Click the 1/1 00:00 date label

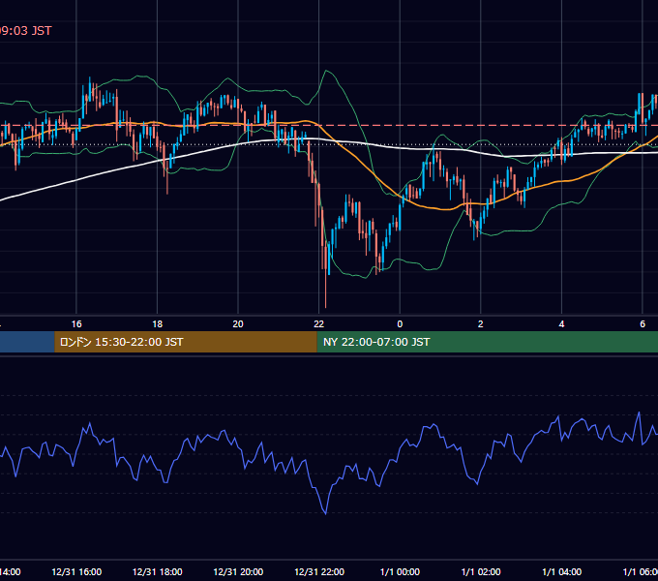(x=400, y=572)
